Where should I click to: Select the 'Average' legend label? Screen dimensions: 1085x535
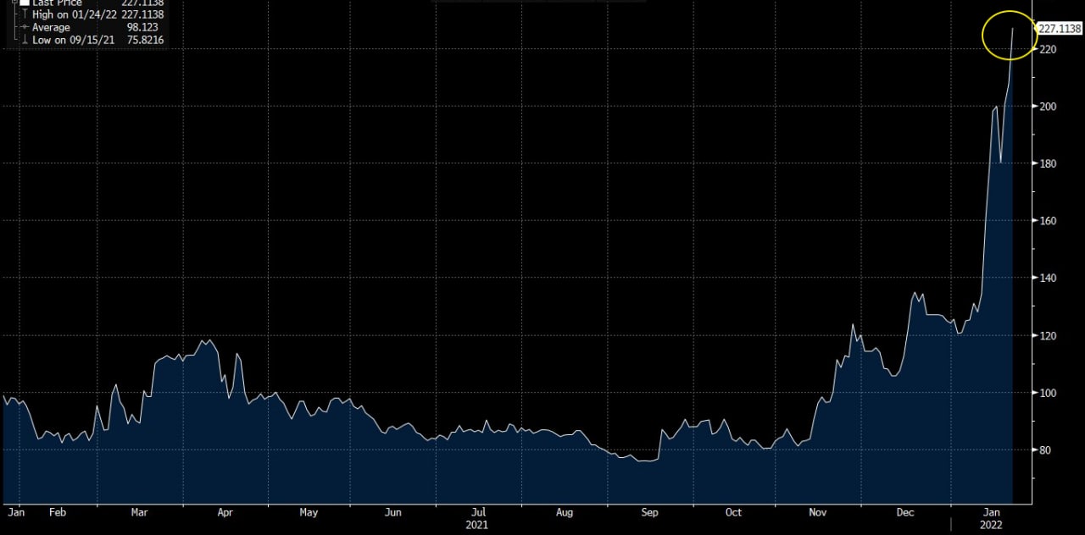(x=51, y=27)
